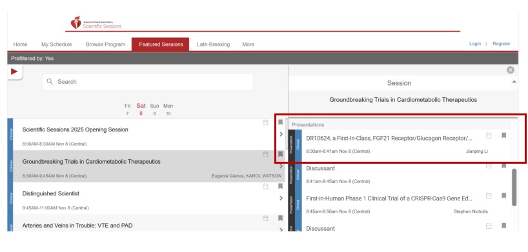Screen dimensions: 528x252
Task: Select Fri 7 date
Action: [x=127, y=110]
